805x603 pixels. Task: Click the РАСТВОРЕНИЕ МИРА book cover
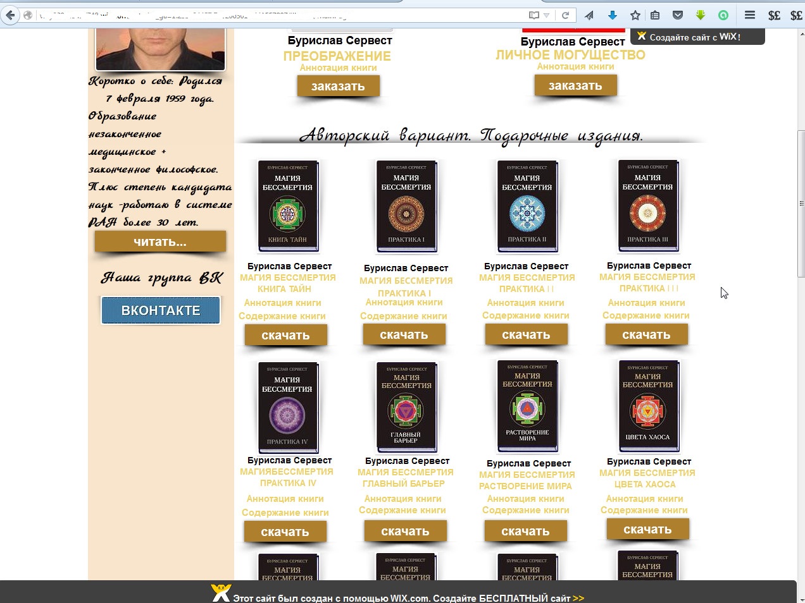pos(527,406)
